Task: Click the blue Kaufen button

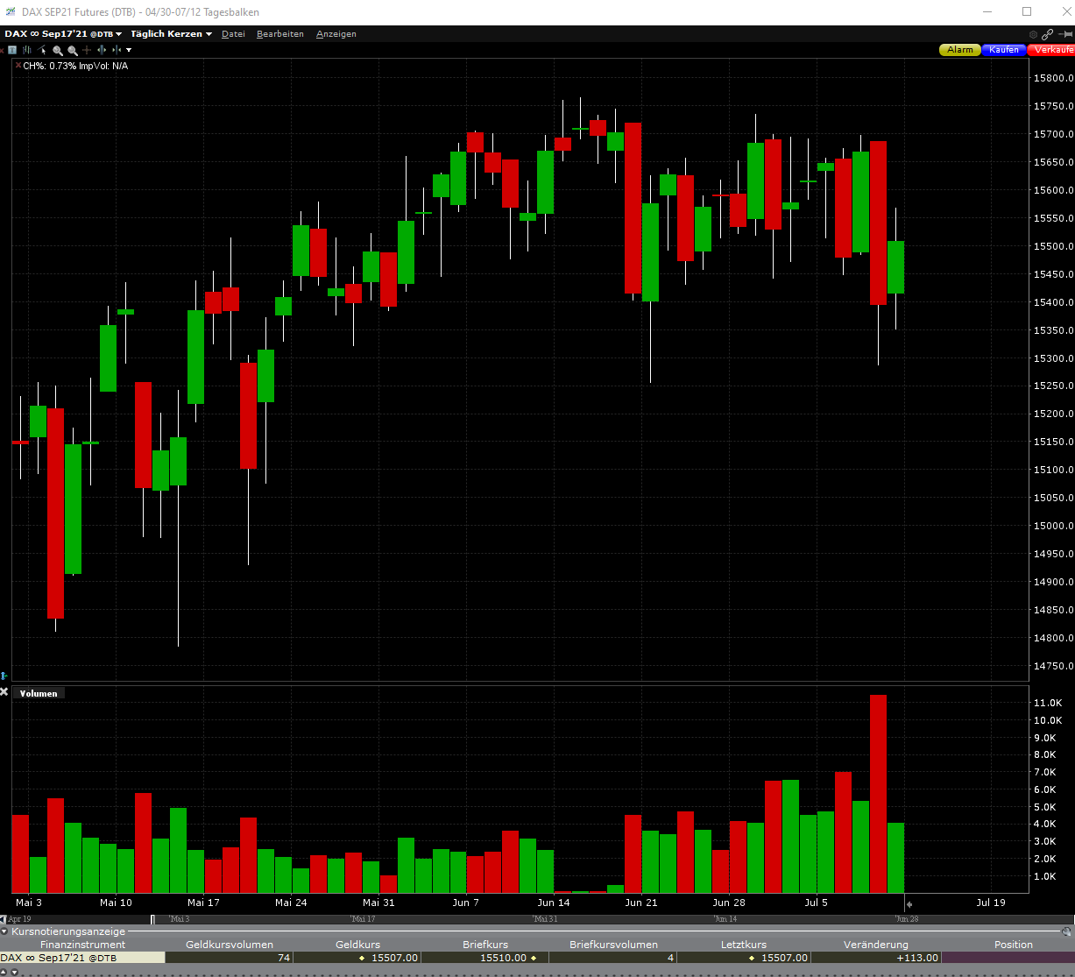Action: 1004,50
